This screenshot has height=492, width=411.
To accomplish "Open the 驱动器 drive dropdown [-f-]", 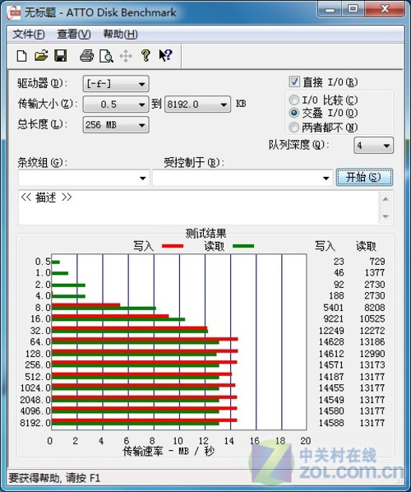I will (116, 84).
